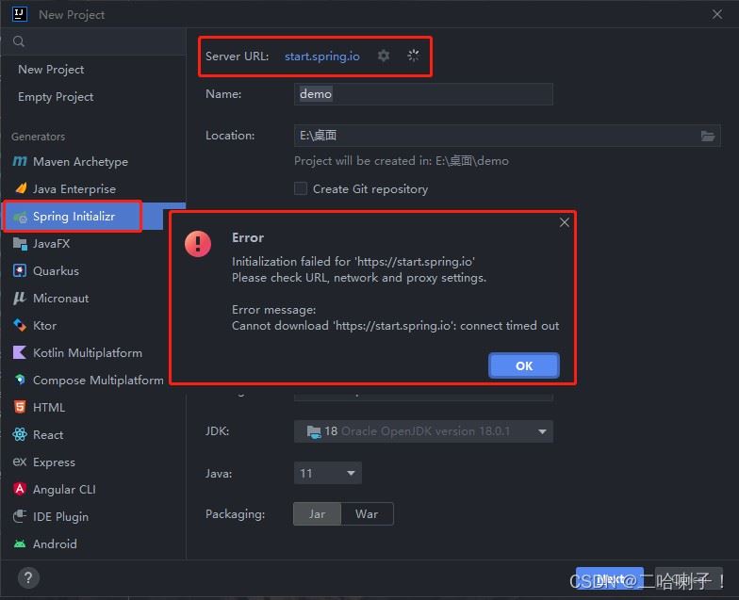Select New Project in the sidebar
The image size is (739, 600).
point(92,70)
